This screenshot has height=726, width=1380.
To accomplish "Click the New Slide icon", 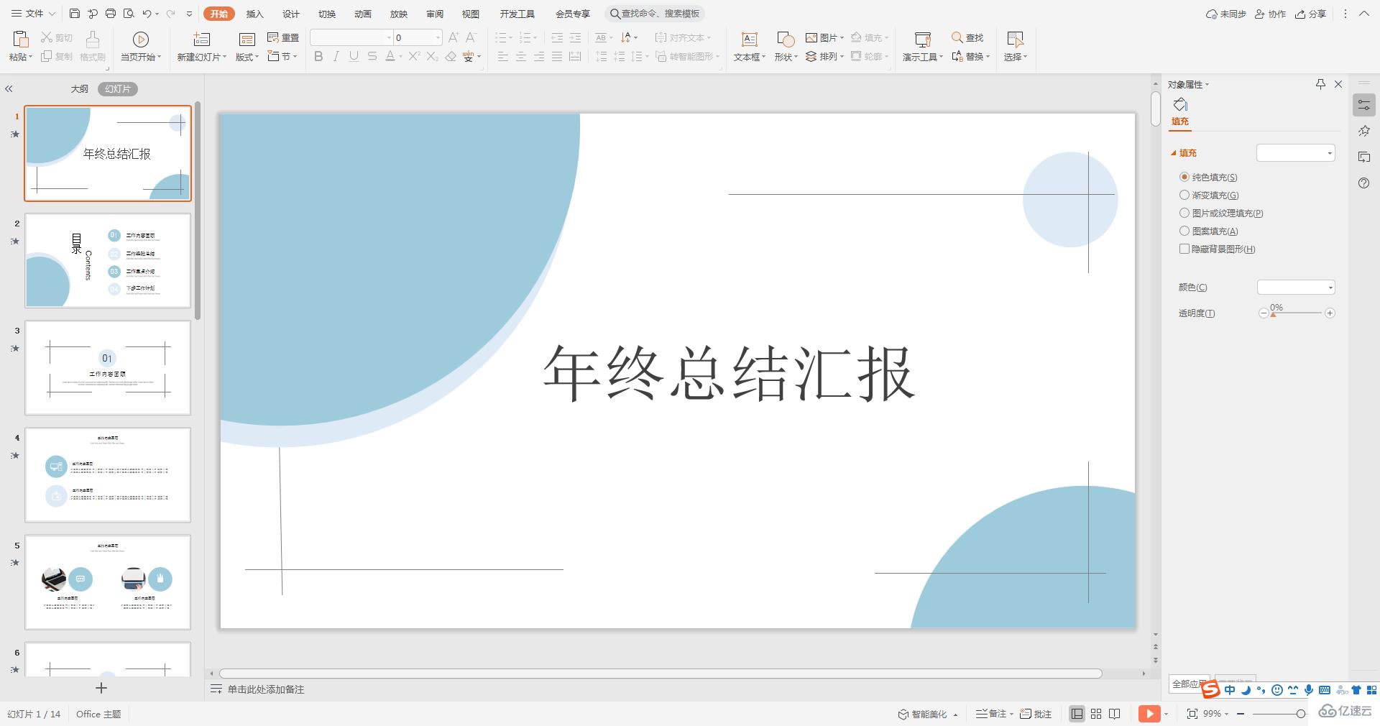I will (202, 39).
